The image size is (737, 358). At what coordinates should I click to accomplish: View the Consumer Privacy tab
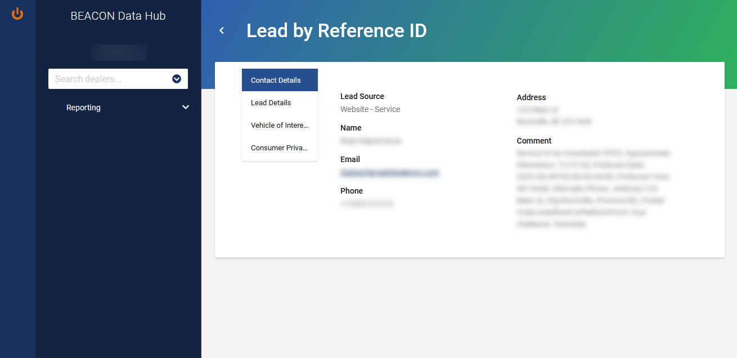tap(279, 147)
